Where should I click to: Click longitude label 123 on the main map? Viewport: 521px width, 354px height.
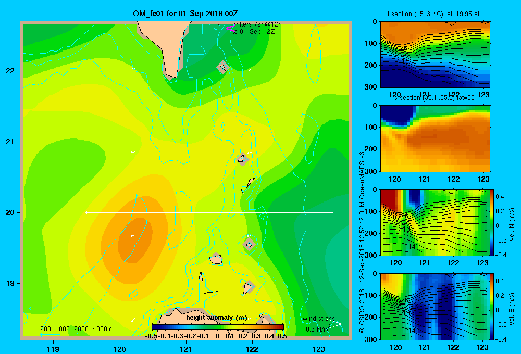319,349
